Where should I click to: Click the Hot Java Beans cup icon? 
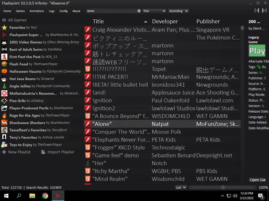[4, 79]
